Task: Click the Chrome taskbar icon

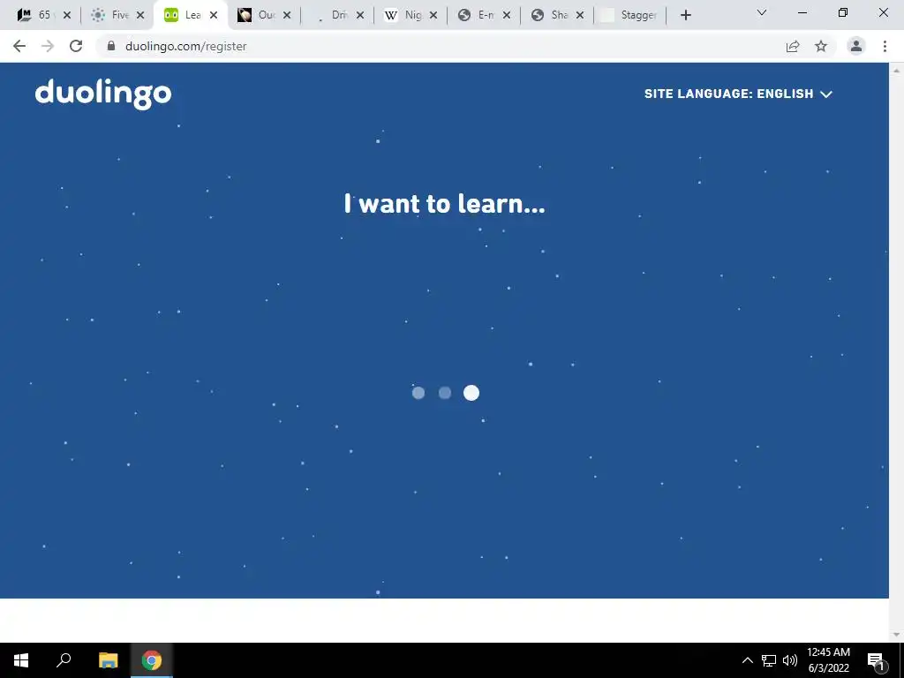Action: 152,660
